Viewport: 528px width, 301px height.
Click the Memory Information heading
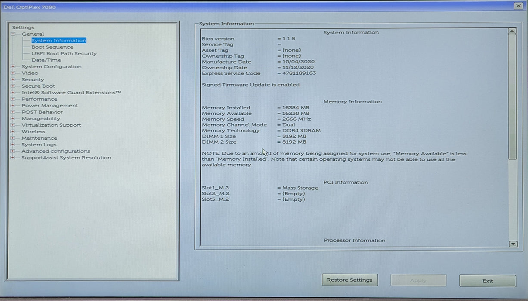tap(352, 102)
